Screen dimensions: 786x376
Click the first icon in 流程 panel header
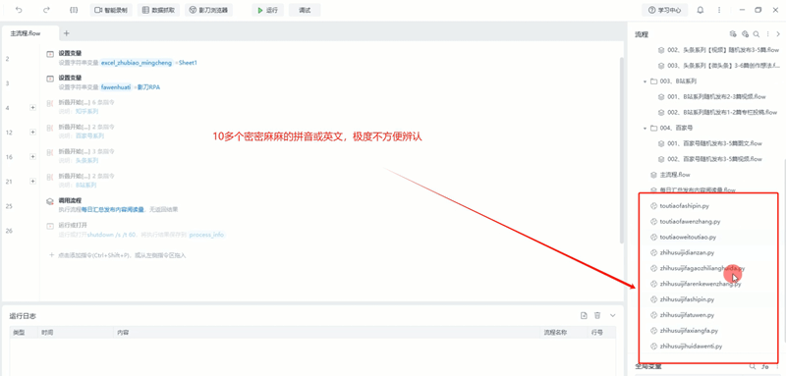click(732, 34)
